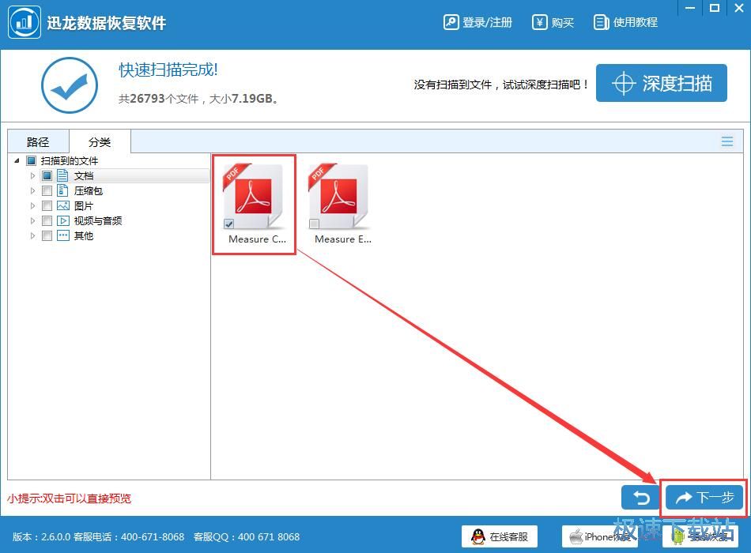Click the Measure E... file name

coord(343,239)
